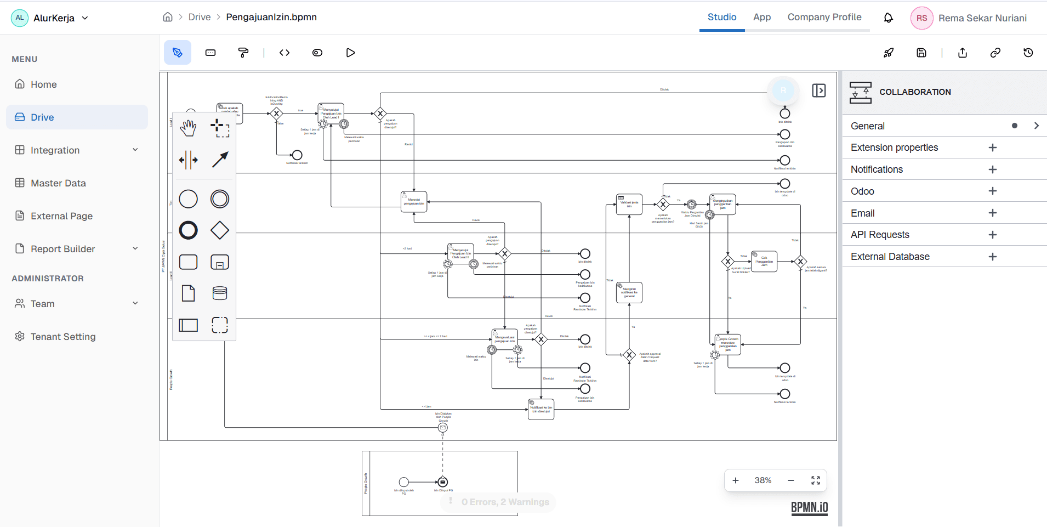Image resolution: width=1047 pixels, height=527 pixels.
Task: Create a start event from the palette
Action: tap(188, 199)
